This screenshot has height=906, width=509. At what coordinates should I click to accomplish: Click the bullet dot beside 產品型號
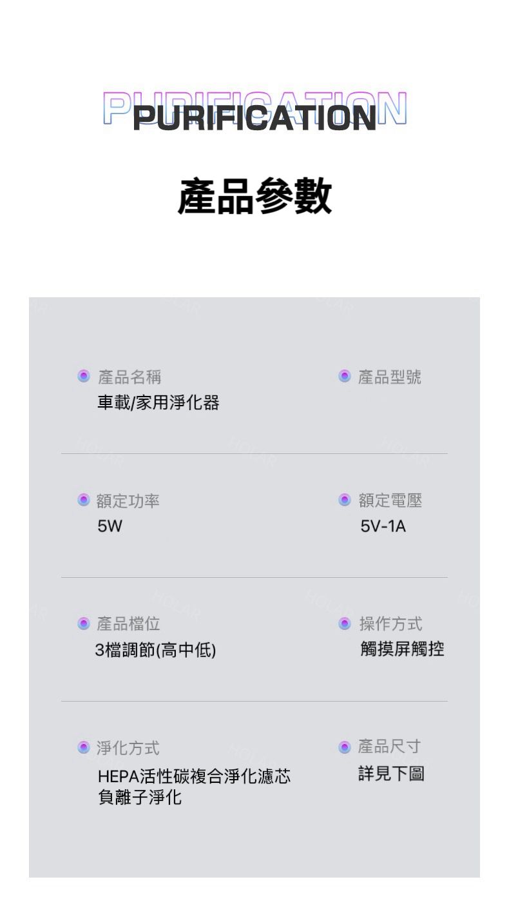click(344, 376)
